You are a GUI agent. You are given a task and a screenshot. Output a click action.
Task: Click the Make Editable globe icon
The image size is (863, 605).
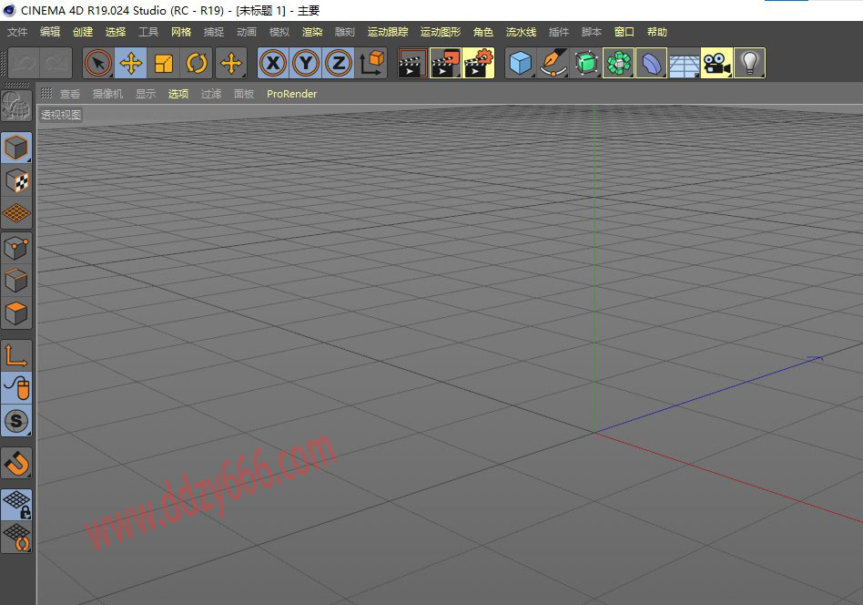(x=16, y=106)
